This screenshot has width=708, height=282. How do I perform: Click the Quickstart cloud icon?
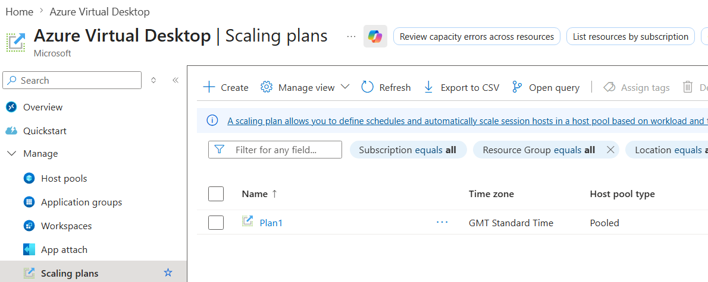[11, 131]
